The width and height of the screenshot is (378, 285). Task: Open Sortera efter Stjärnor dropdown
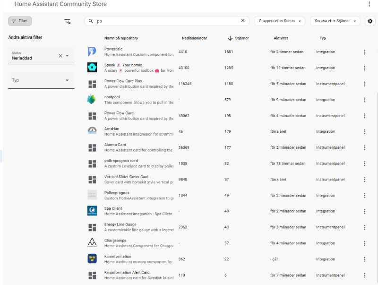(x=335, y=21)
